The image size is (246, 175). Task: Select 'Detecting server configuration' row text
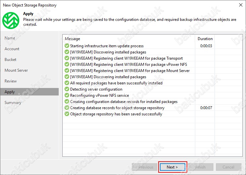pos(96,89)
